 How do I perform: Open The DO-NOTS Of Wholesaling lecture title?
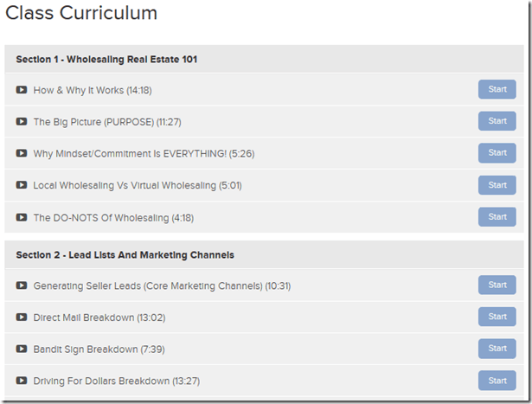[x=113, y=218]
